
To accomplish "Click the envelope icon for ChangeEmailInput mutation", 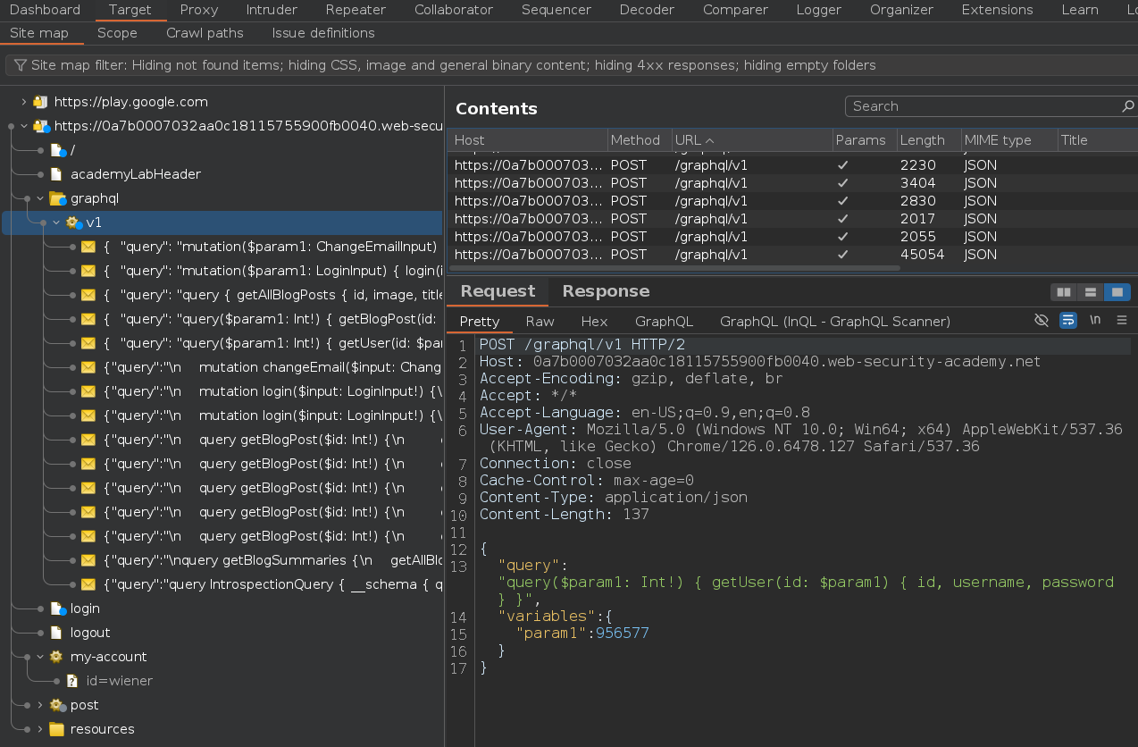I will (x=88, y=247).
